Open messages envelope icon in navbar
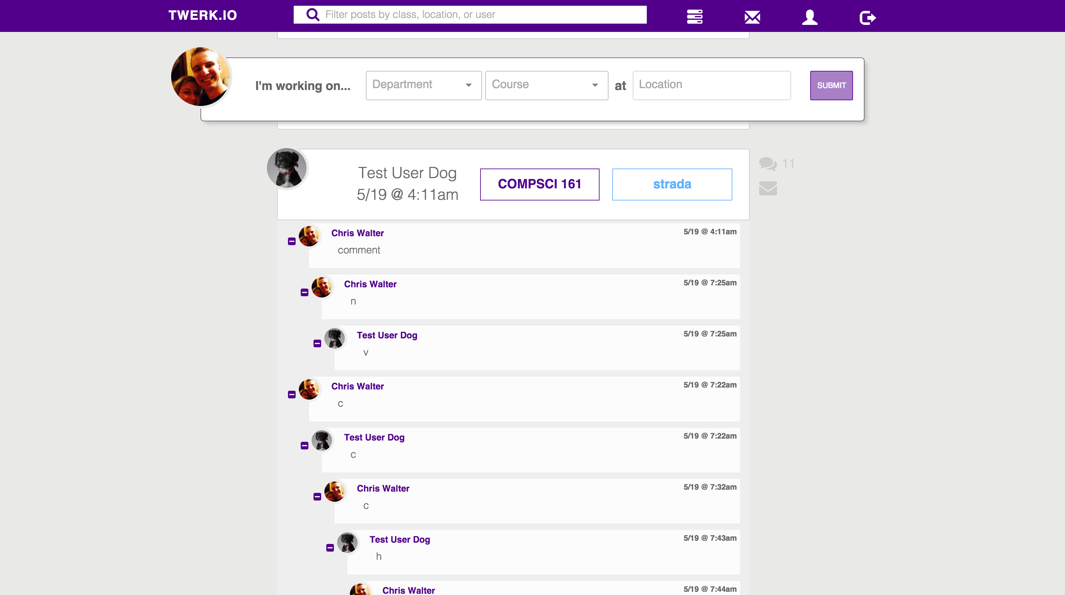 pyautogui.click(x=752, y=17)
